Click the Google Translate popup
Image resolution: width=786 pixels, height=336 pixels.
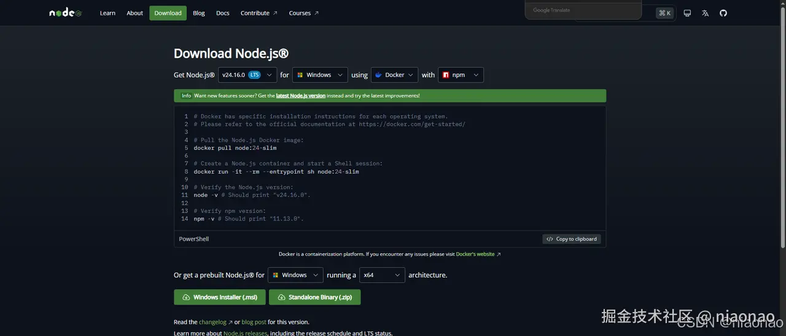[x=583, y=10]
